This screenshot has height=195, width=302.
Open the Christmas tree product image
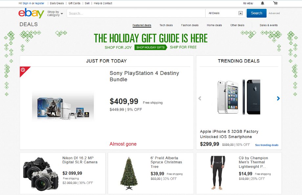tap(129, 173)
